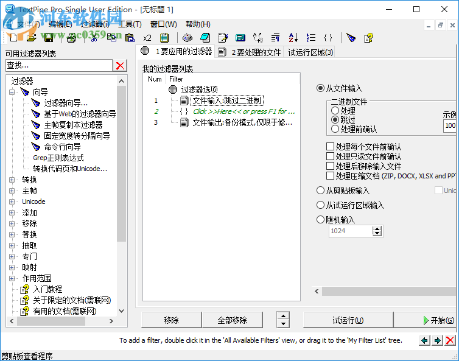The height and width of the screenshot is (361, 459).
Task: Click the paragraph mark toolbar icon
Action: point(275,38)
